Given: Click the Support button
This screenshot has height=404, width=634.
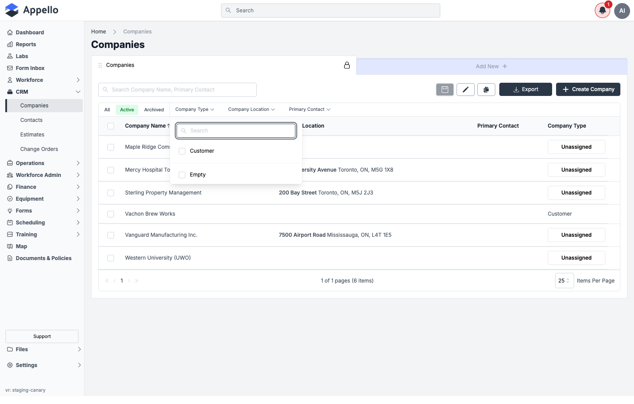Looking at the screenshot, I should (x=42, y=337).
